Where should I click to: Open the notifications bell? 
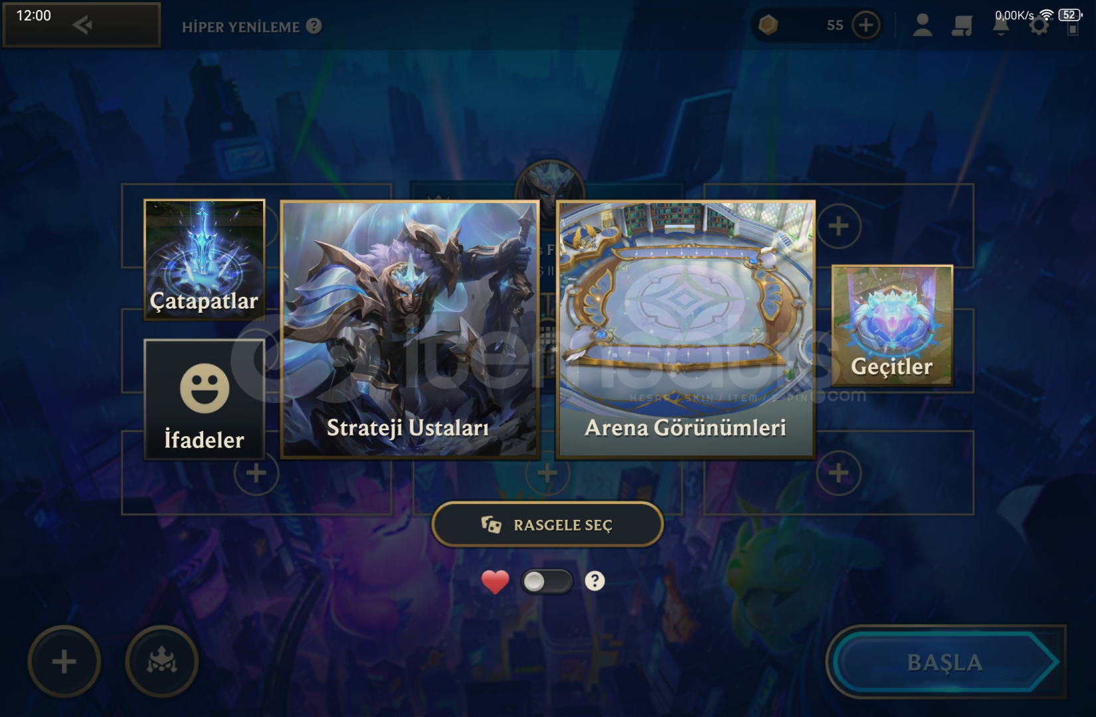(1000, 27)
